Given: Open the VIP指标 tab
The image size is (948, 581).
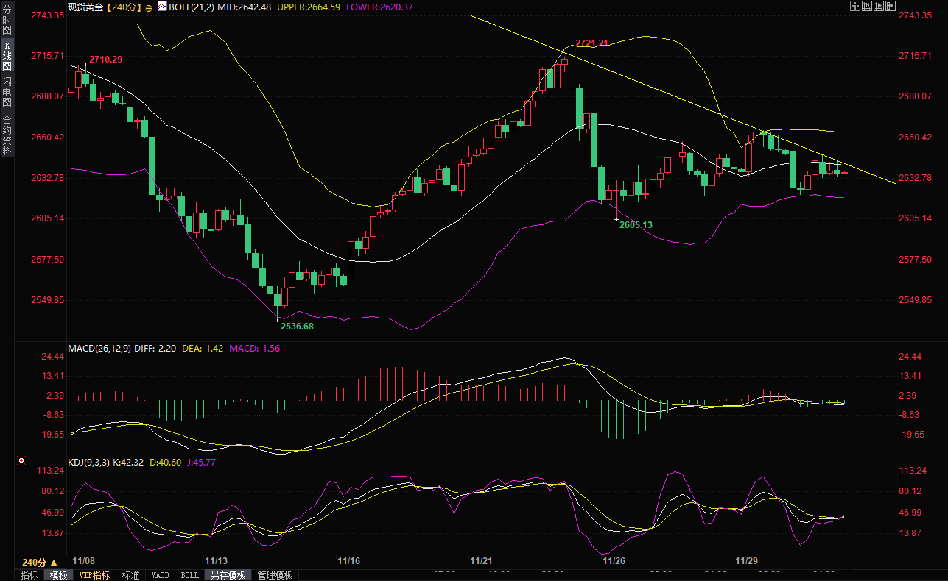Looking at the screenshot, I should click(x=94, y=575).
